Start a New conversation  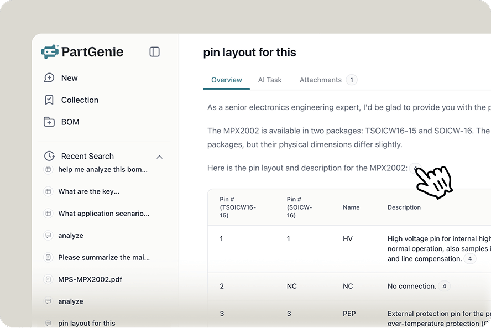[x=69, y=78]
